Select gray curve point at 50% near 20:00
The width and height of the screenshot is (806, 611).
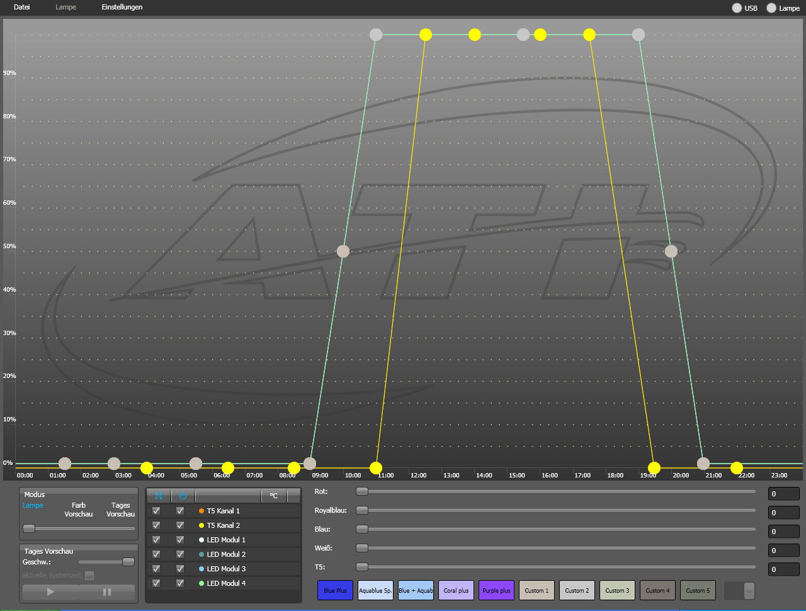pos(671,251)
